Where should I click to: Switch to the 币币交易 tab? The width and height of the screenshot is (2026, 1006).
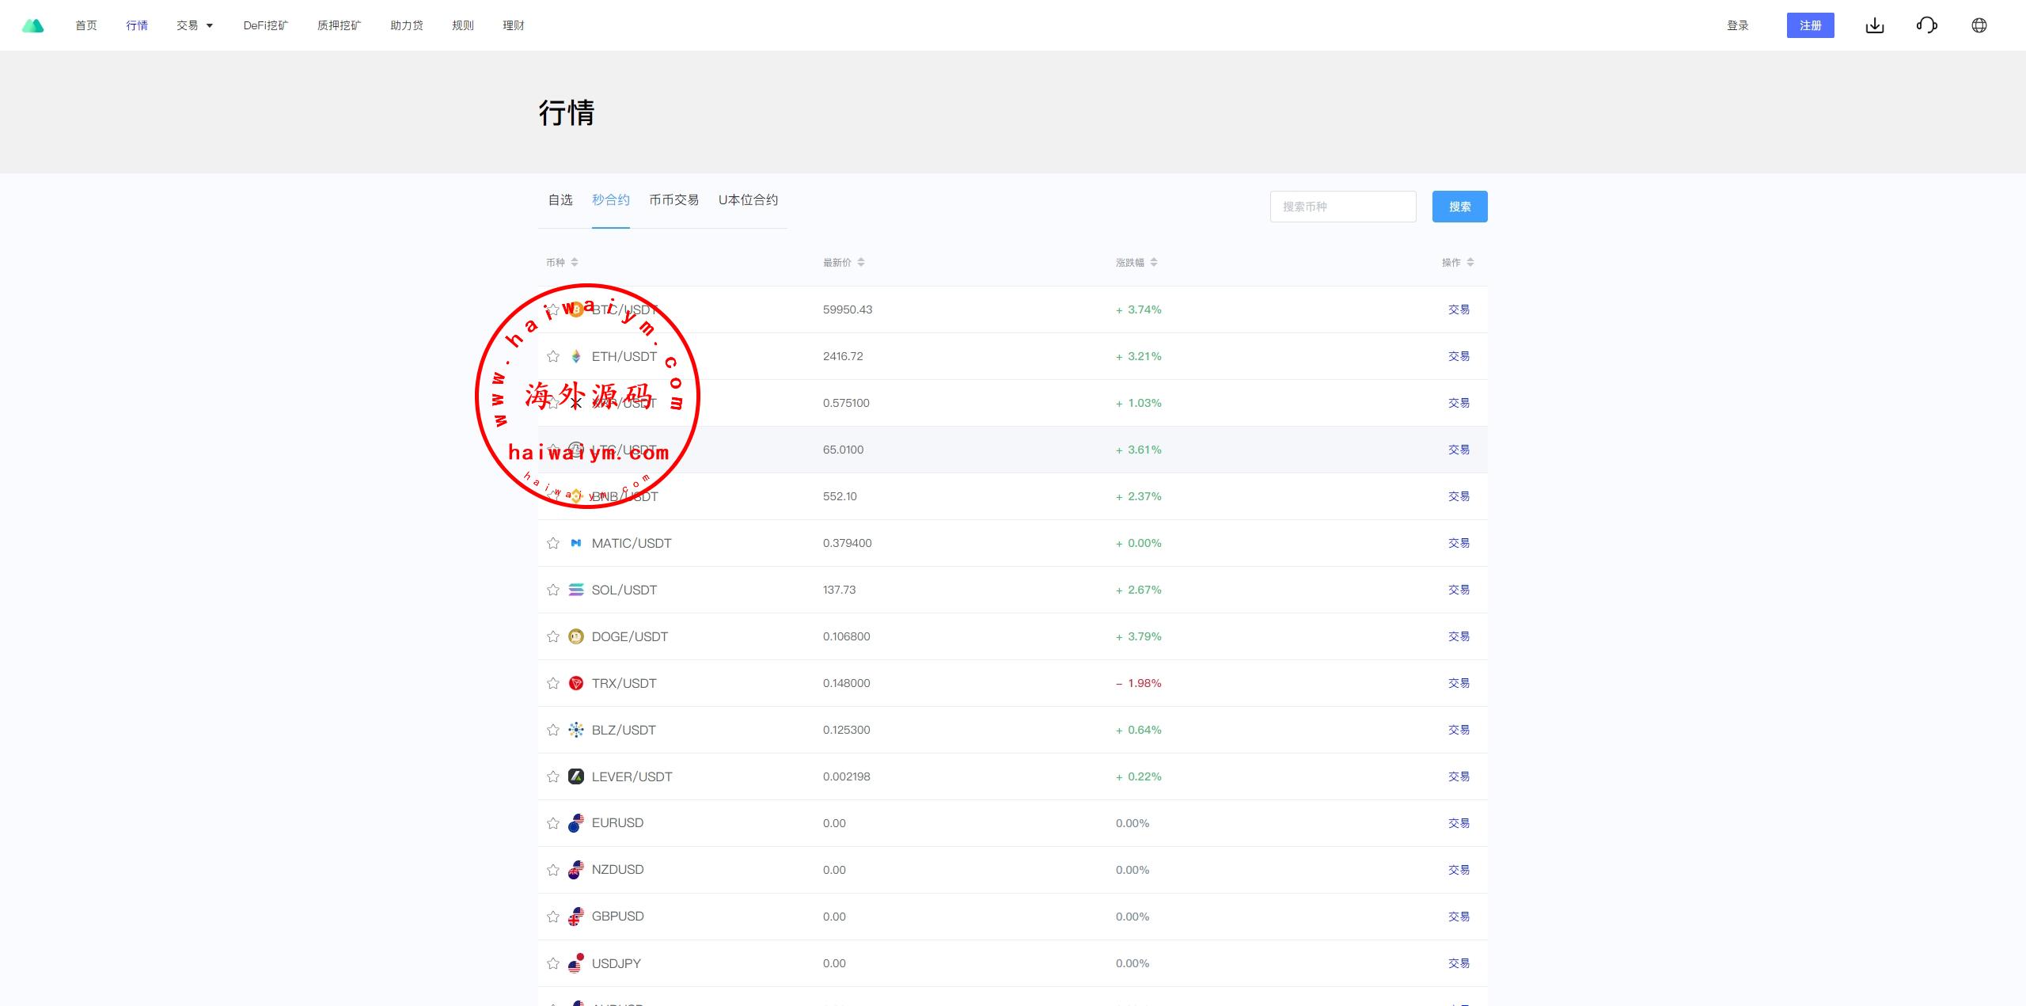tap(673, 200)
